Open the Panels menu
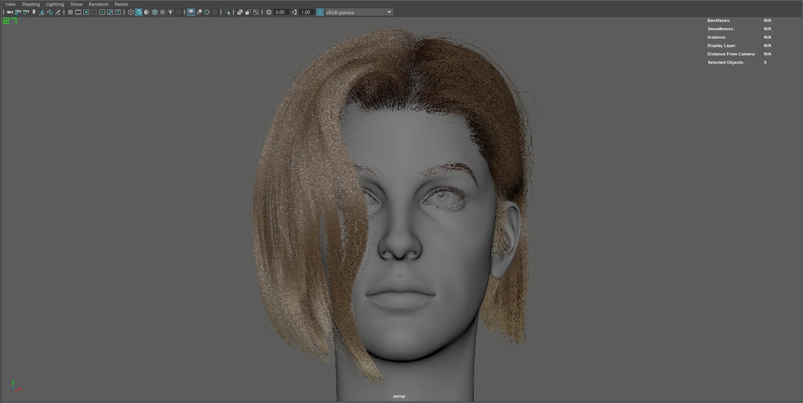803x403 pixels. [x=121, y=4]
